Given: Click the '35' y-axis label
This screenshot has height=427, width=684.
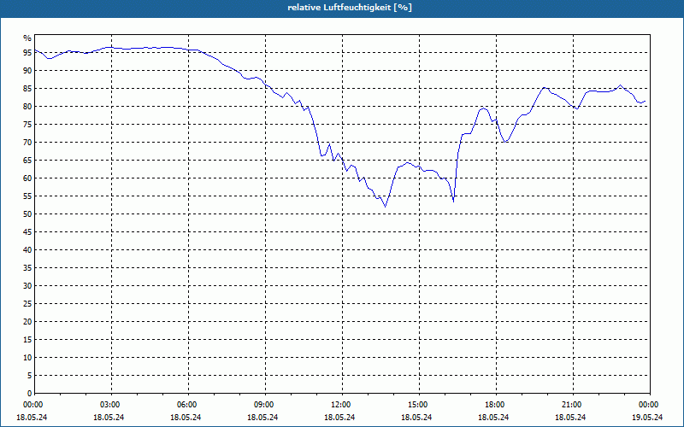Looking at the screenshot, I should [x=27, y=268].
